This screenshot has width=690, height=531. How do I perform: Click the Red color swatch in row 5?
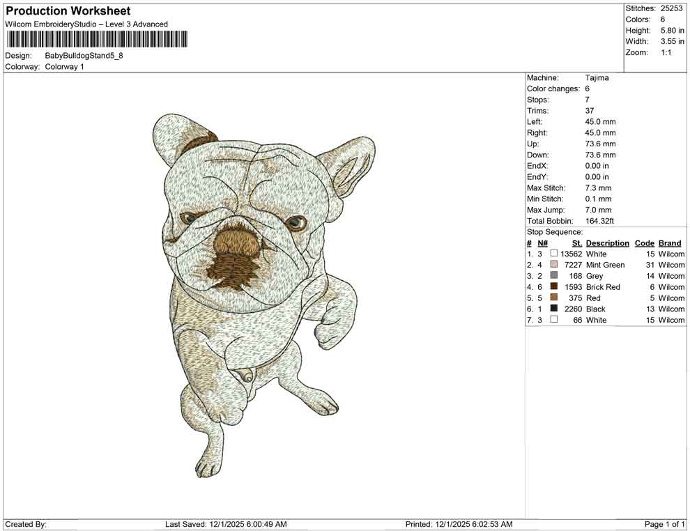pos(554,298)
